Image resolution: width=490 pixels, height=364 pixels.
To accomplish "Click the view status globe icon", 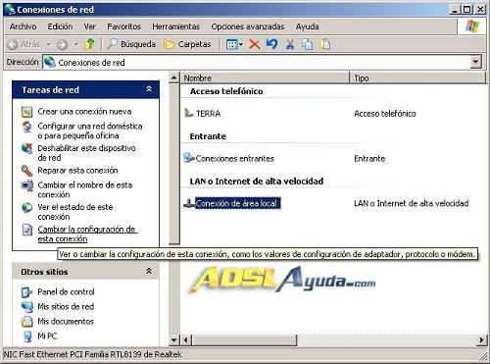I will [26, 208].
